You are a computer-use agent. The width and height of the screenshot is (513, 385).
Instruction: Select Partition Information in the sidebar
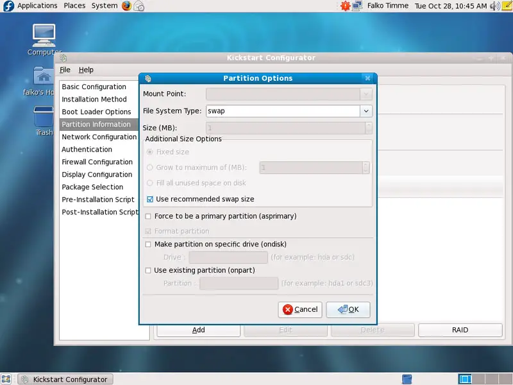point(99,124)
